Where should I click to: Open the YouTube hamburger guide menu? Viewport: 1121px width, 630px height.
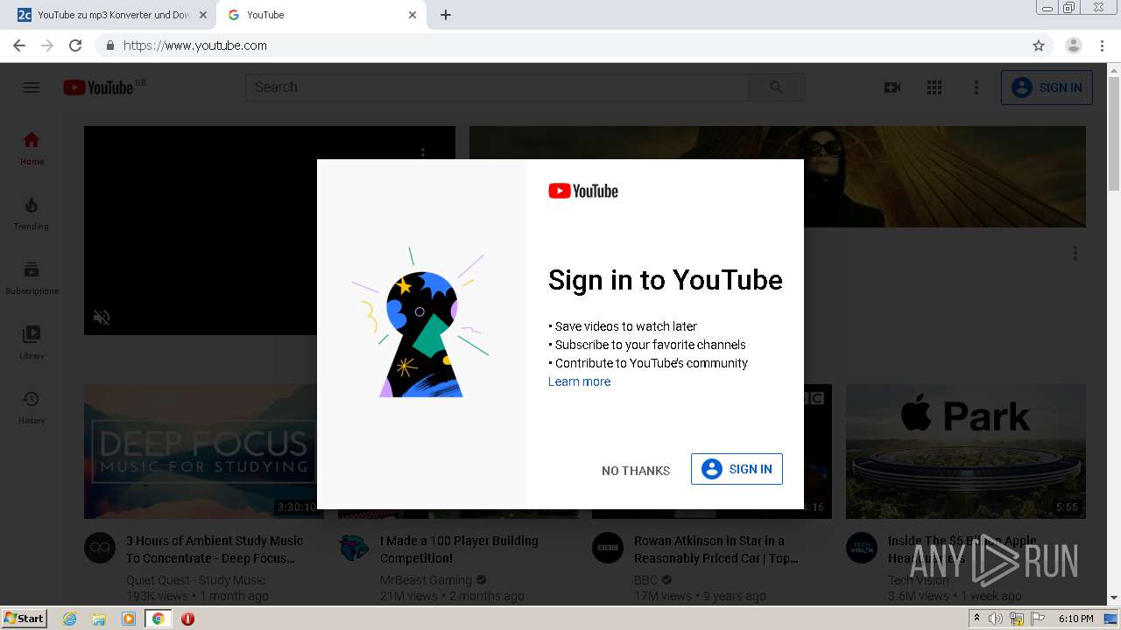[x=32, y=87]
